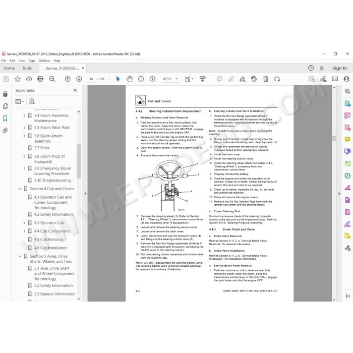This screenshot has height=353, width=353.
Task: Open the page thumbnails panel
Action: point(6,106)
